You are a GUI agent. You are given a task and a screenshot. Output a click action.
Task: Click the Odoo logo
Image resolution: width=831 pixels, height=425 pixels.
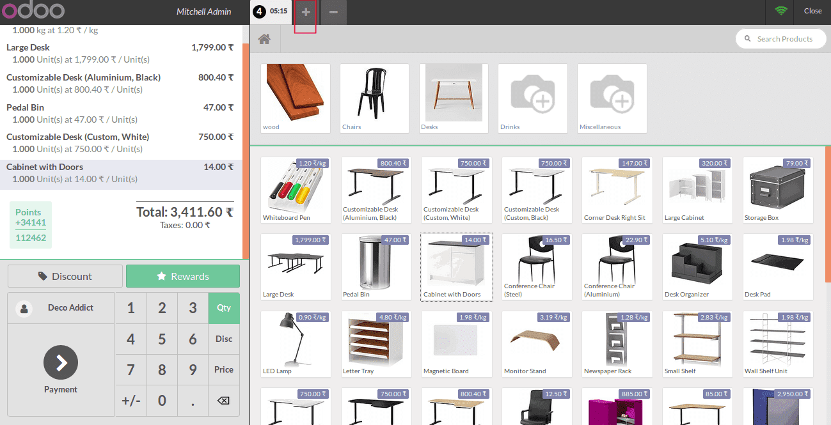pos(33,11)
